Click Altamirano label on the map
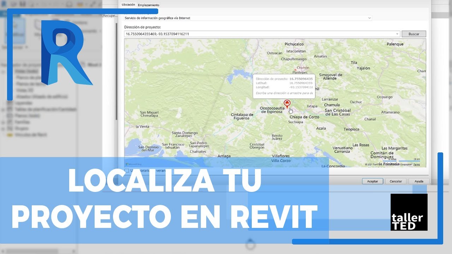Screen dimensions: 452x254 click(391, 112)
